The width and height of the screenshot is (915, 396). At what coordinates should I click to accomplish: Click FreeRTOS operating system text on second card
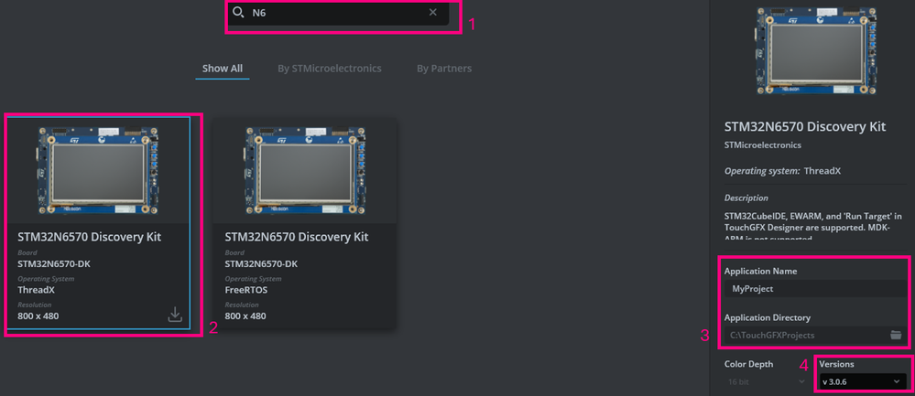(x=246, y=290)
